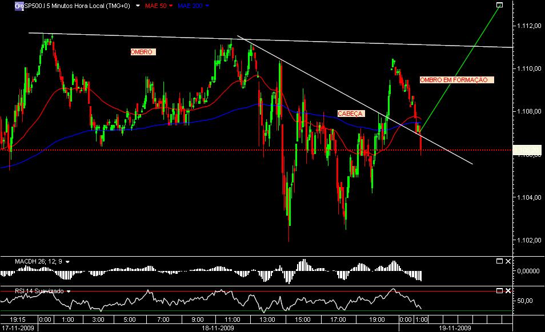Viewport: 545px width, 332px height.
Task: Click the 50,00 RSI axis value
Action: [x=525, y=301]
